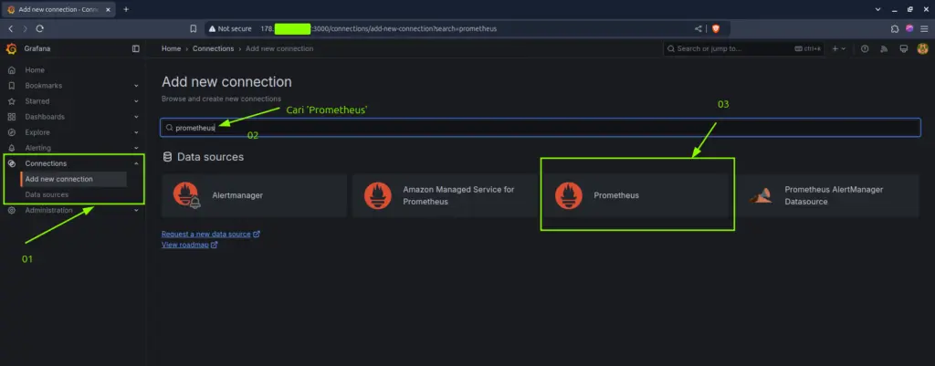Open the help question mark icon
This screenshot has height=366, width=935.
pos(865,49)
